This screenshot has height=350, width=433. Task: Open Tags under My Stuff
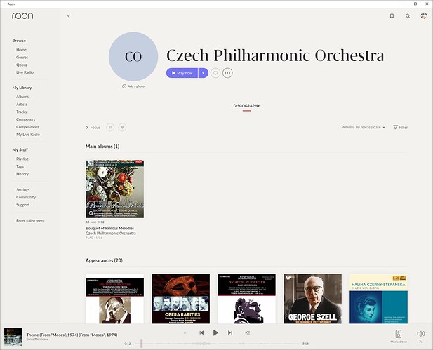20,166
